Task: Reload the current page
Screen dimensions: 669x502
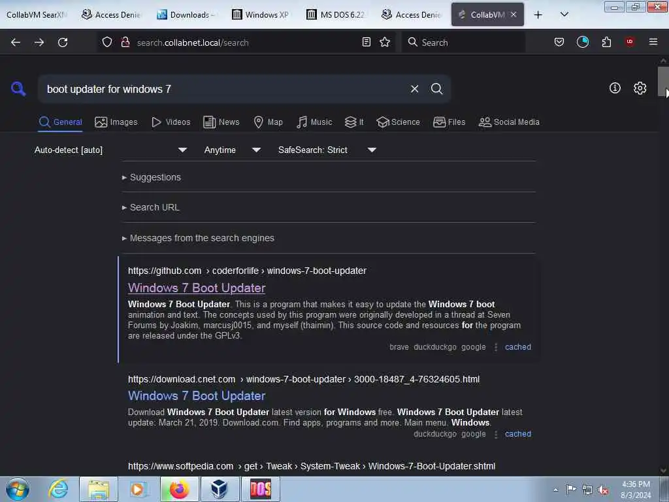Action: pos(63,42)
